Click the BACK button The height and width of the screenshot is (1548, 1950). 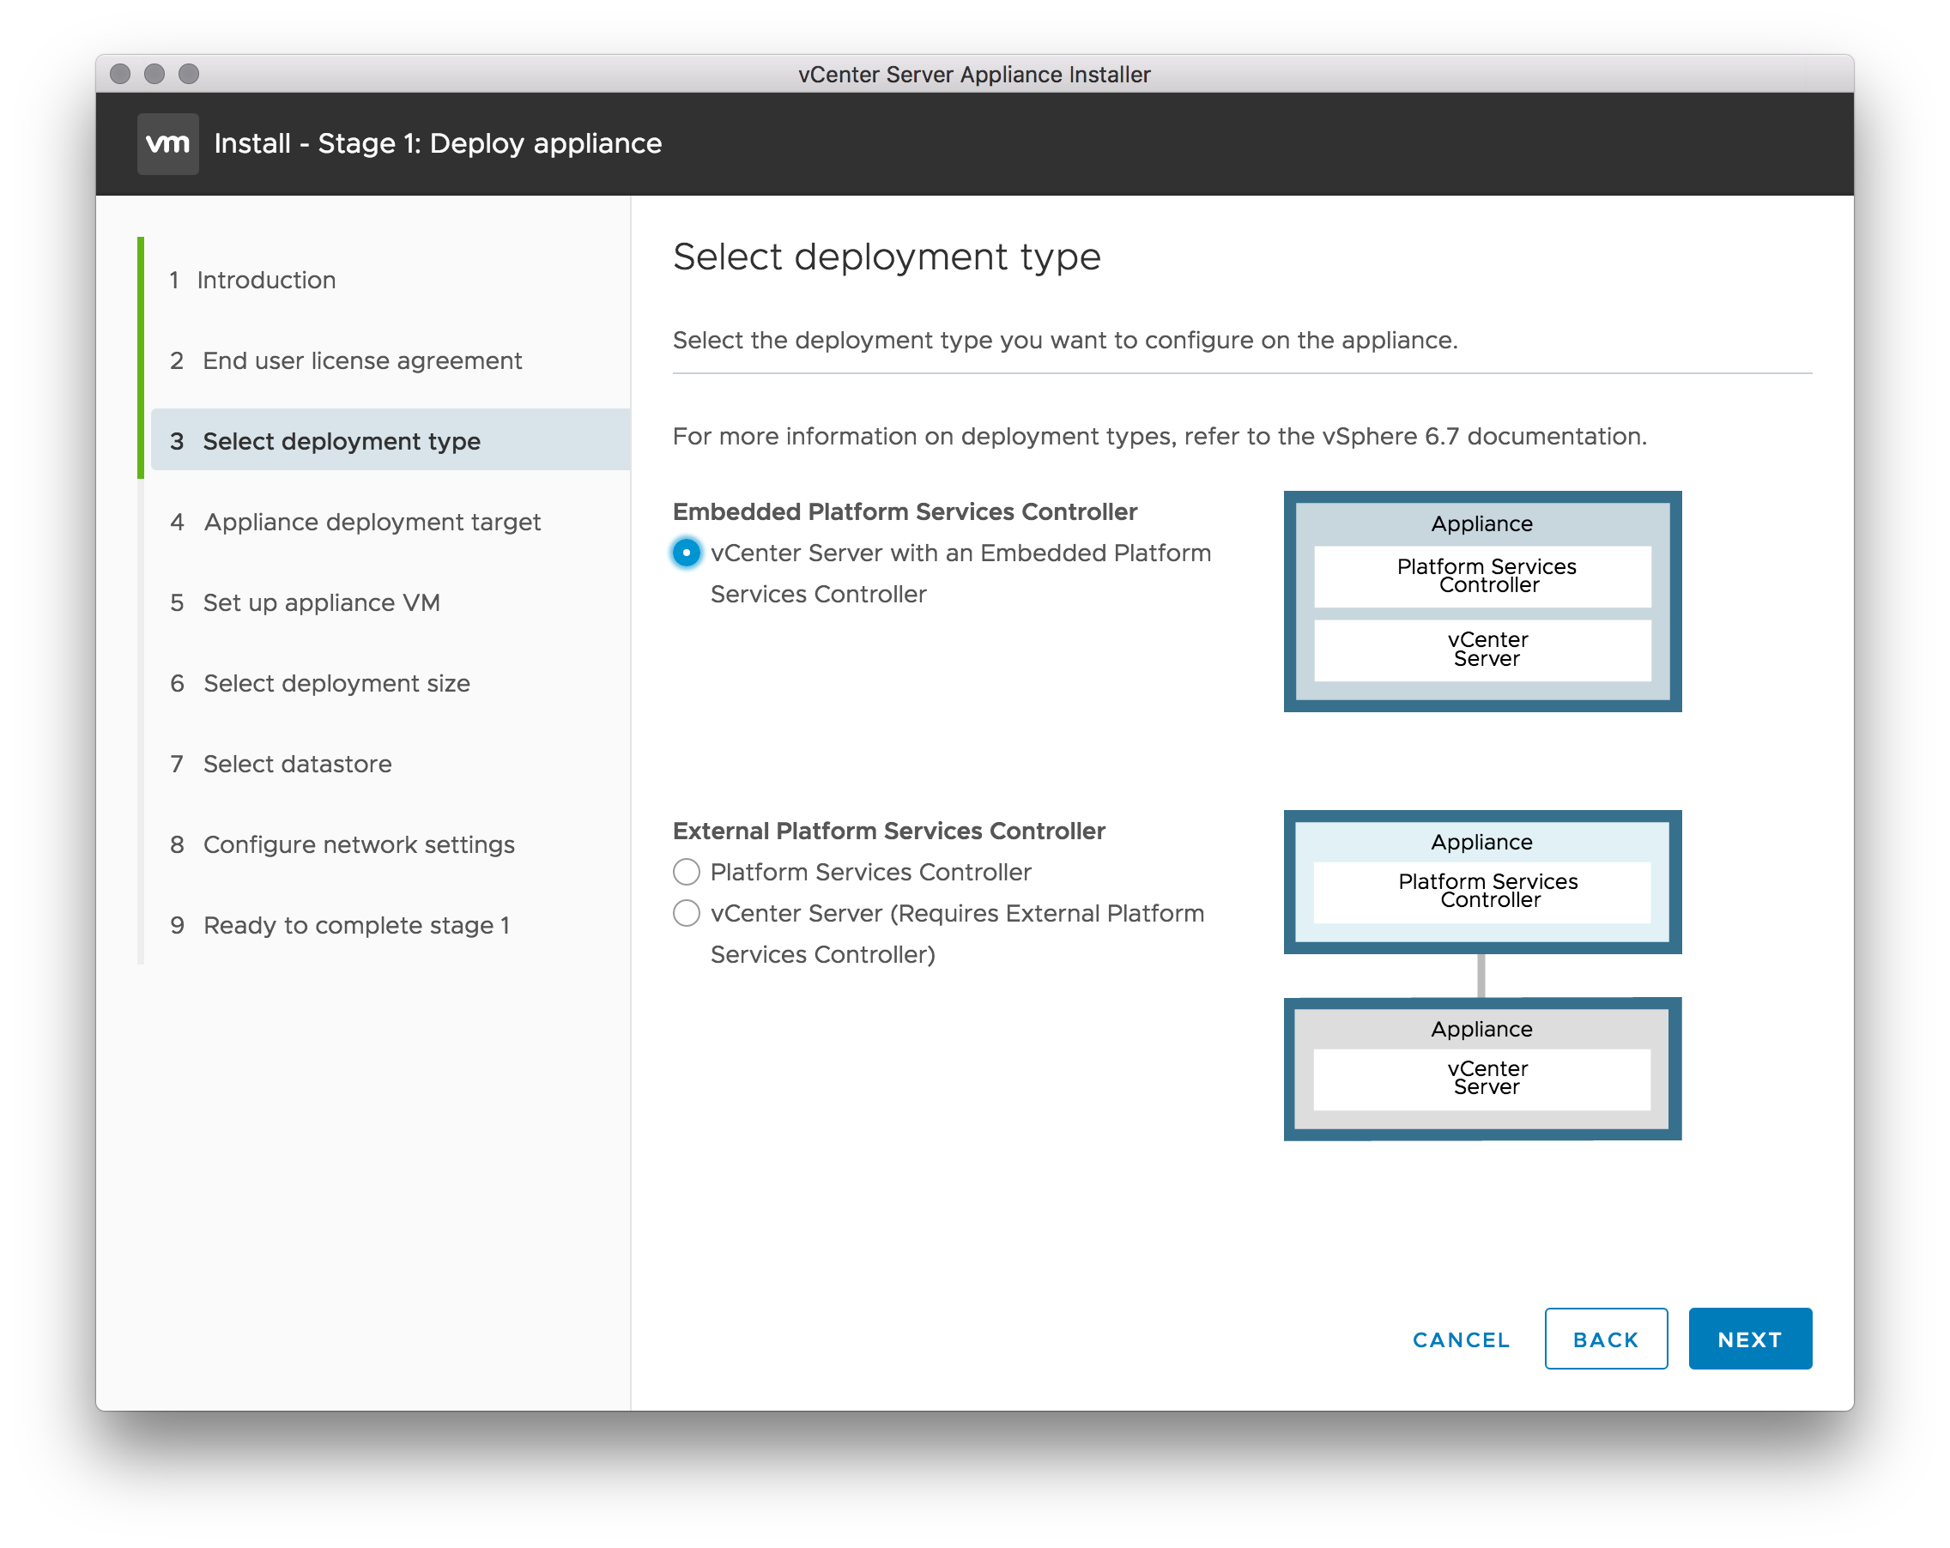(x=1606, y=1339)
